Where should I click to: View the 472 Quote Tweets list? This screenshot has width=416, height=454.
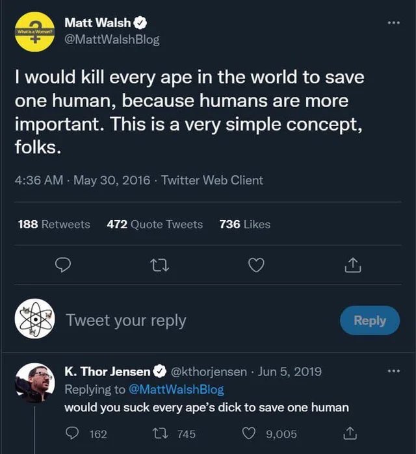(x=155, y=224)
